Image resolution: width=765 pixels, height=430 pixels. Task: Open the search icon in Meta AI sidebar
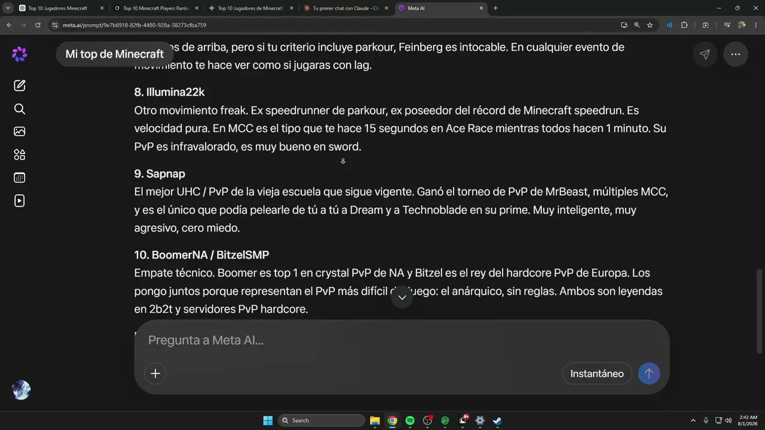click(20, 109)
